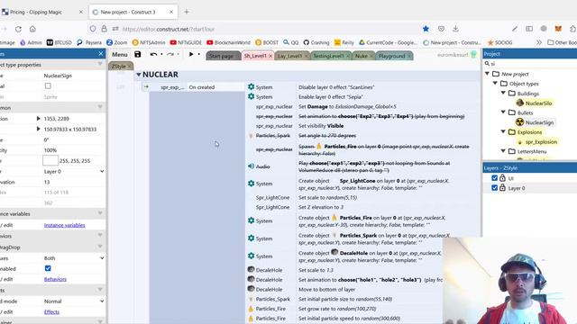This screenshot has width=577, height=324.
Task: Click the MetaMask fox extension icon
Action: click(x=558, y=29)
